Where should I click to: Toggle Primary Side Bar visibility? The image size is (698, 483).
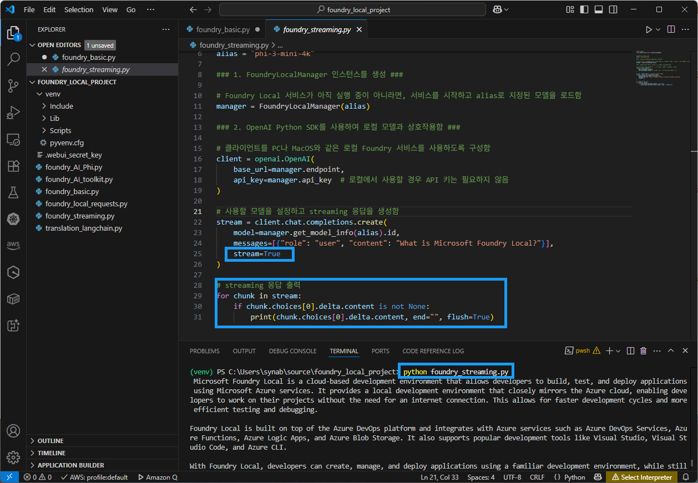pyautogui.click(x=584, y=9)
